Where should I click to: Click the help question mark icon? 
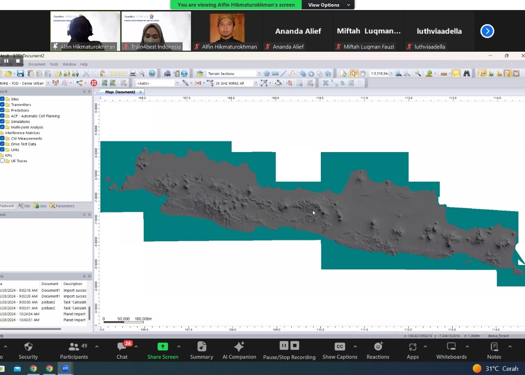(152, 74)
